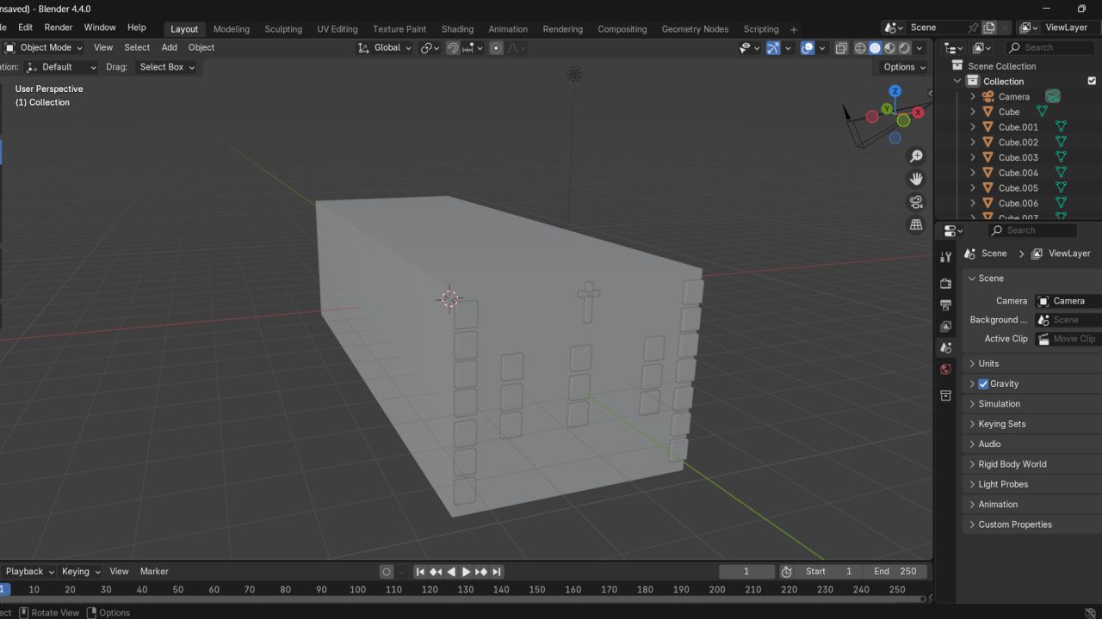Switch to the Shading workspace tab
The height and width of the screenshot is (619, 1102).
click(457, 29)
